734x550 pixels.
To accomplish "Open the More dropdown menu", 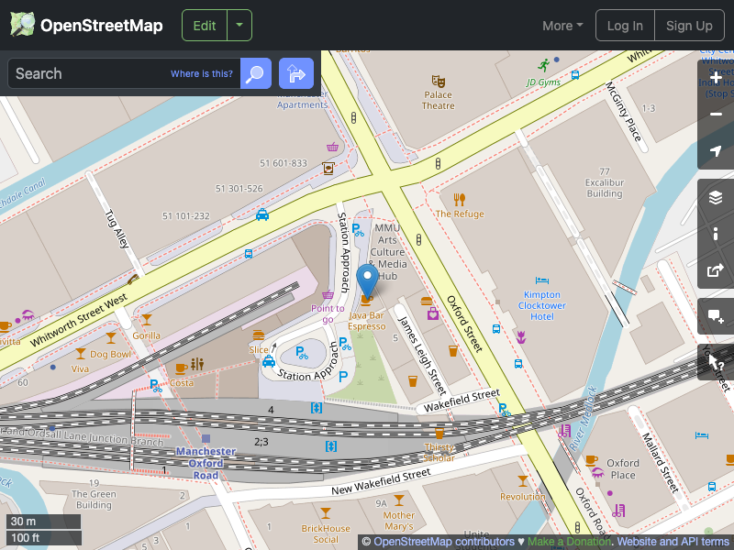I will point(562,25).
